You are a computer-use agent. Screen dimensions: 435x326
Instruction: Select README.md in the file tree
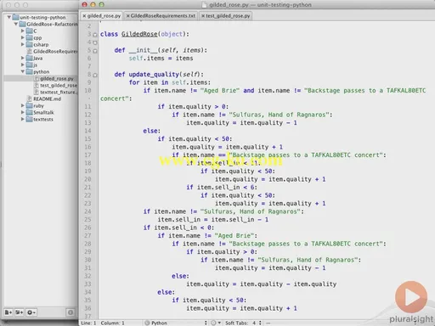pyautogui.click(x=47, y=98)
